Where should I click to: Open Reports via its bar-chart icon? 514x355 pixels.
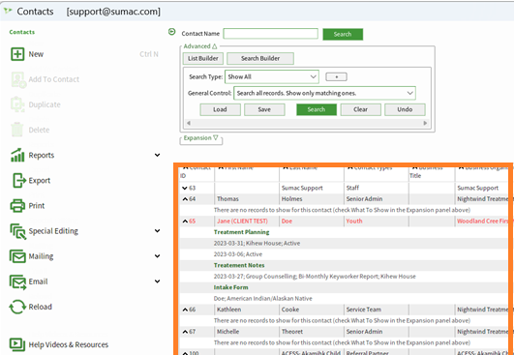(x=17, y=155)
